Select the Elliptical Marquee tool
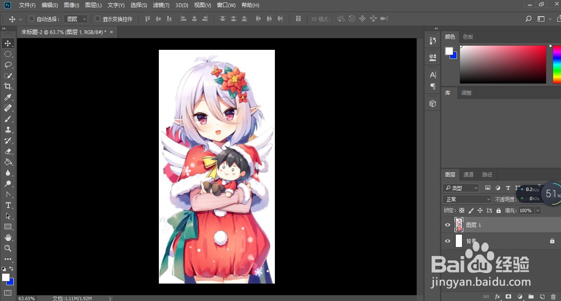Viewport: 561px width, 301px height. [x=8, y=54]
